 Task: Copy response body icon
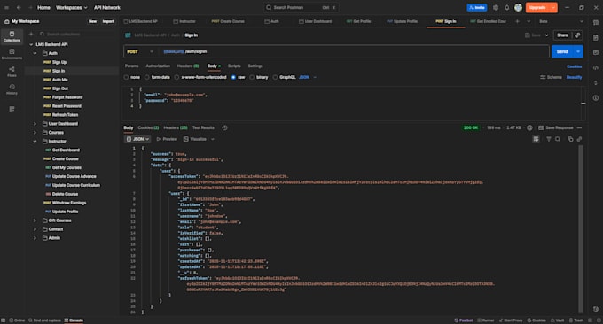point(570,139)
